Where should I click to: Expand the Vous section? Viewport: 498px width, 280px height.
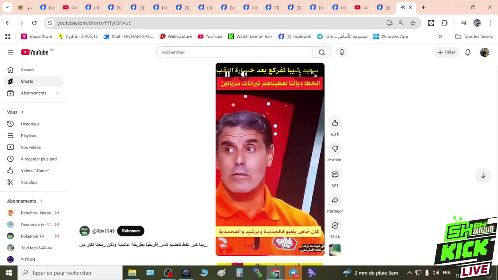coord(16,112)
